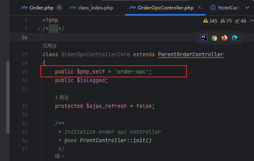This screenshot has height=161, width=254.
Task: Click the 3 用法 usages hint
Action: click(x=62, y=98)
